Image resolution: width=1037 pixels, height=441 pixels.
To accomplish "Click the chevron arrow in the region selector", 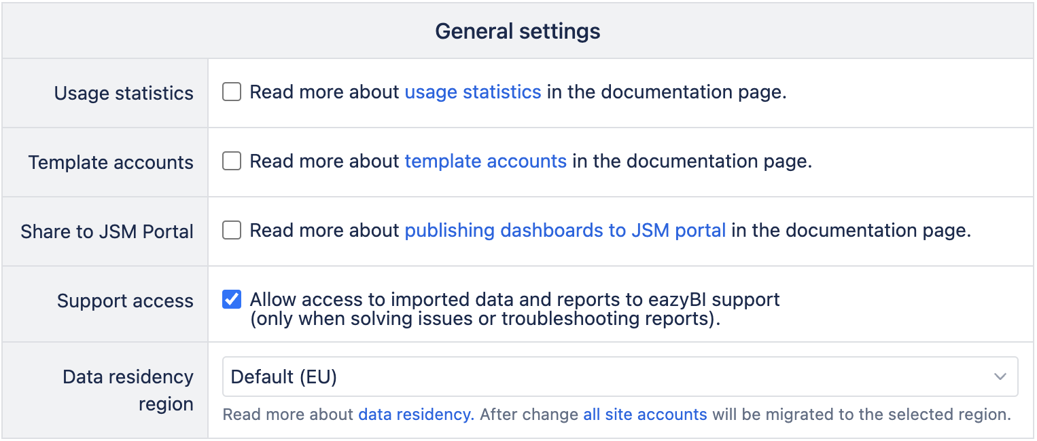I will coord(1000,377).
